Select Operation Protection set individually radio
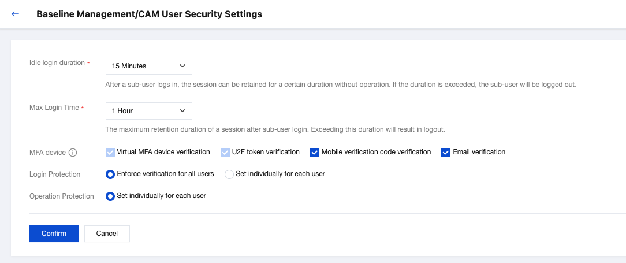Screen dimensions: 626x263 [110, 196]
